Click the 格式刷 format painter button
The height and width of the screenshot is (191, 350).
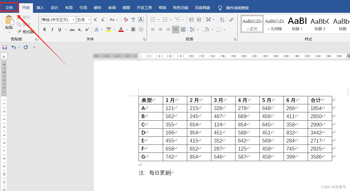tap(25, 32)
